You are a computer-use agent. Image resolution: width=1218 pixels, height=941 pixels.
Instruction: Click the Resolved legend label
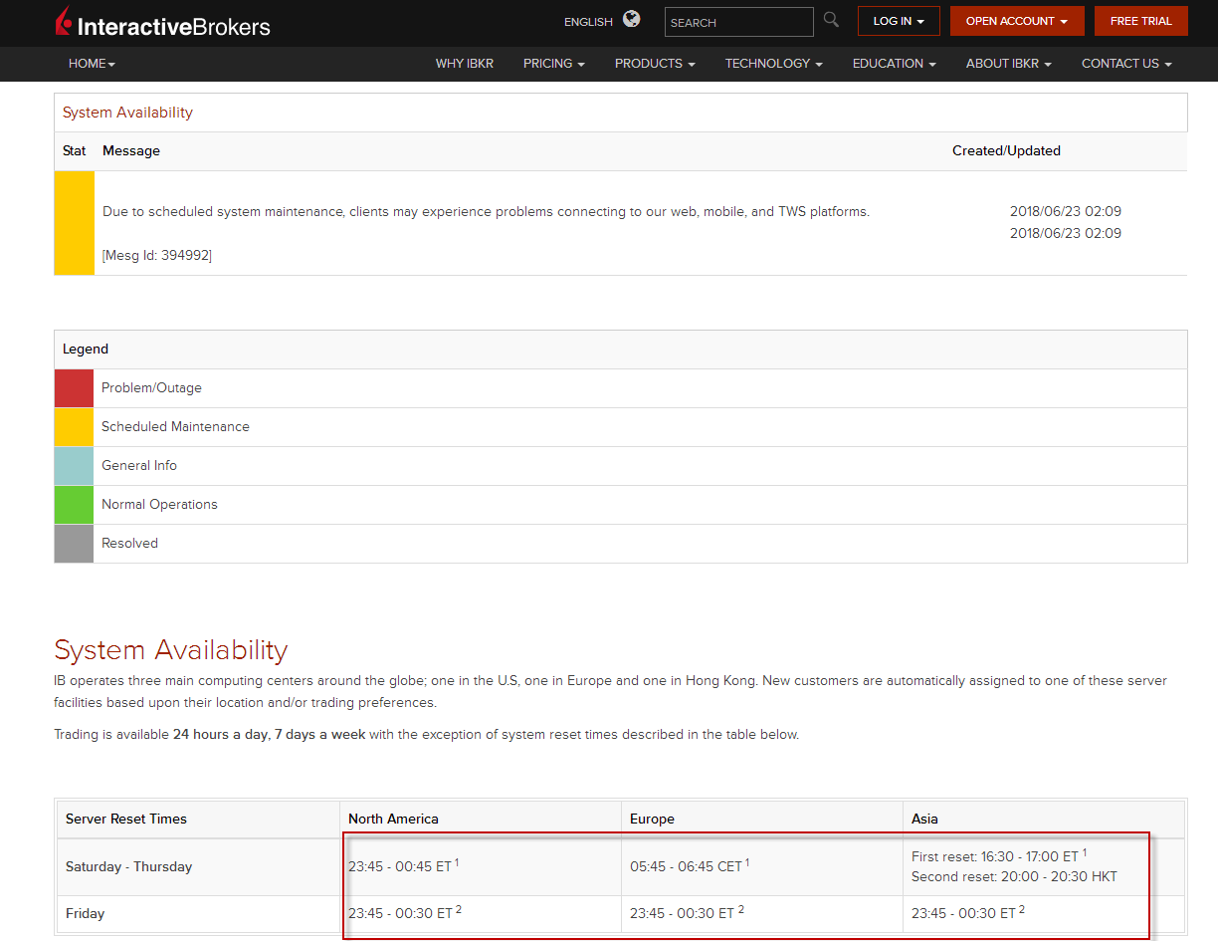(129, 544)
